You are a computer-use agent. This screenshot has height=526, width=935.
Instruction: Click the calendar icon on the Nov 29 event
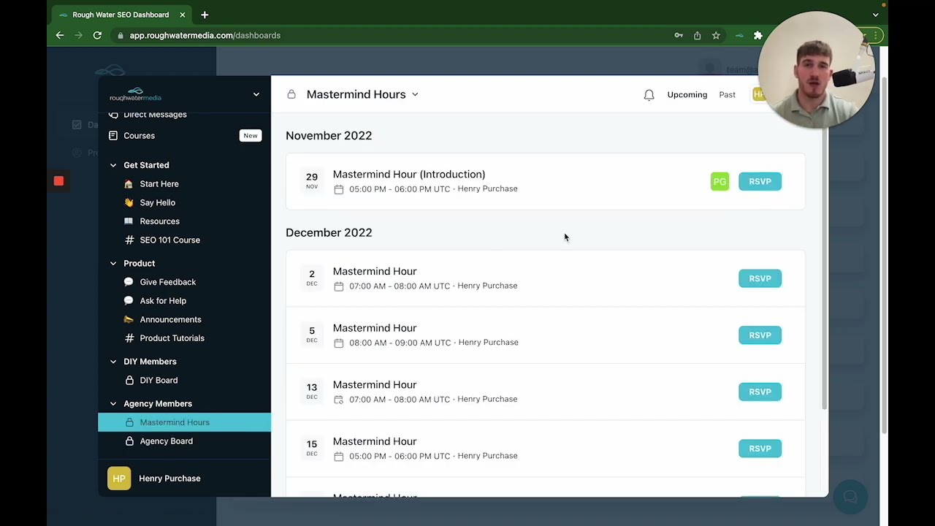click(x=338, y=189)
